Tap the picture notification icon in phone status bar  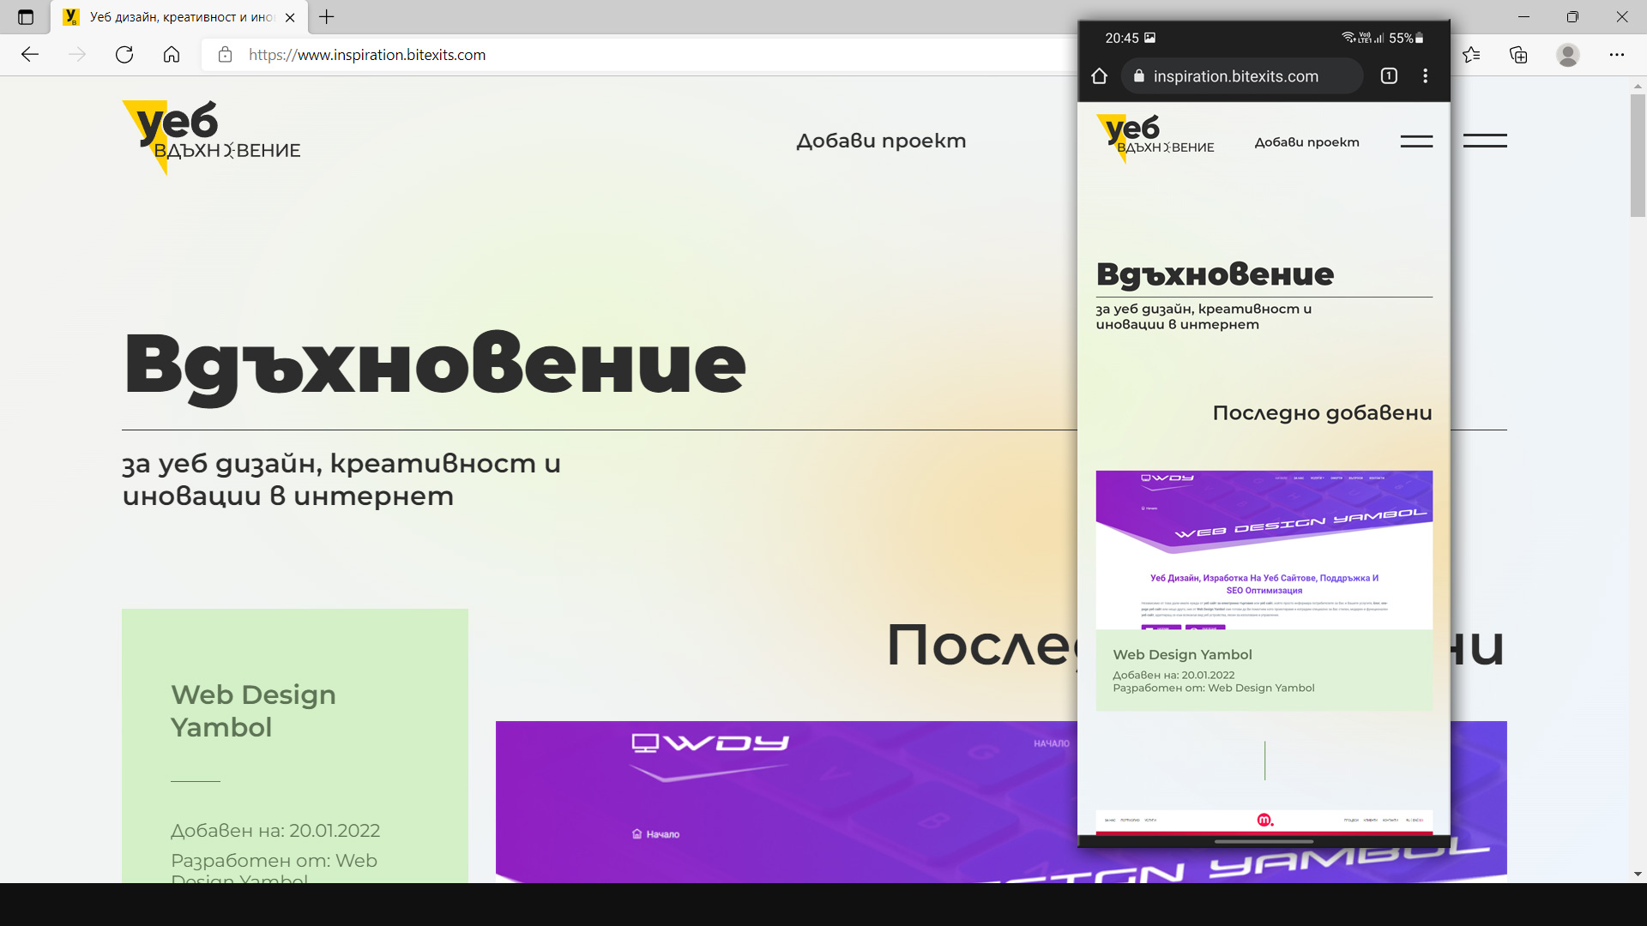click(1150, 38)
